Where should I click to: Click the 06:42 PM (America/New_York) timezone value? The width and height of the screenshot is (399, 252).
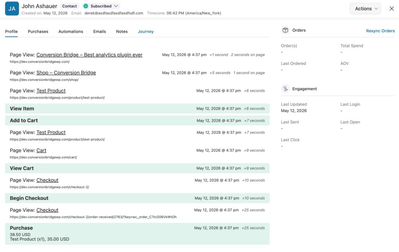[x=194, y=13]
